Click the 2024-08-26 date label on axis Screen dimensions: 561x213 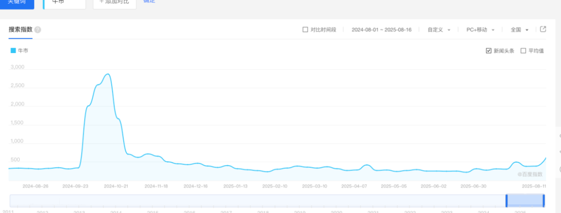tap(35, 187)
